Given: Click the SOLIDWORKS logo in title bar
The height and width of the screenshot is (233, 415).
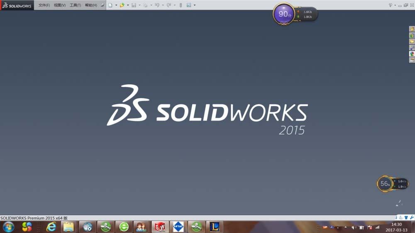Looking at the screenshot, I should pyautogui.click(x=17, y=5).
